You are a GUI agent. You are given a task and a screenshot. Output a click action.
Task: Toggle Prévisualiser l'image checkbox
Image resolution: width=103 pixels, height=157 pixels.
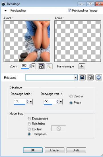point(69,10)
